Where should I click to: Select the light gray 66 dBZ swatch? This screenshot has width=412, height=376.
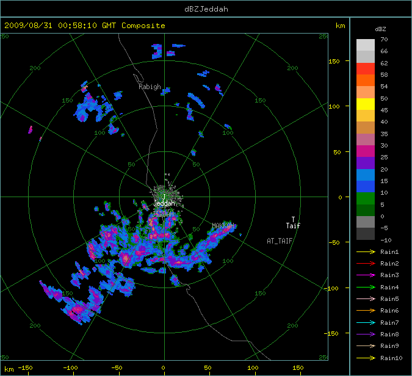pyautogui.click(x=366, y=45)
